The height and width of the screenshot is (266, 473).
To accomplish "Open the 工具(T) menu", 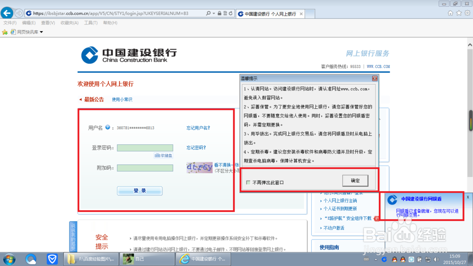I will (90, 23).
